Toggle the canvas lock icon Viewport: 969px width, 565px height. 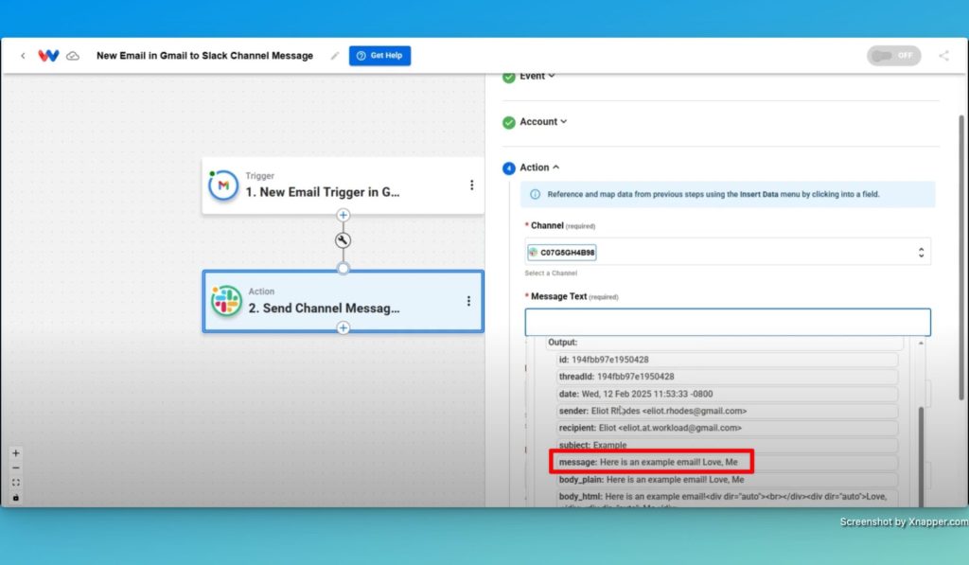(x=16, y=498)
